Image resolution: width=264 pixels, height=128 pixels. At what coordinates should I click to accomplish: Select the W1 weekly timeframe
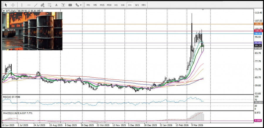[x=137, y=5]
